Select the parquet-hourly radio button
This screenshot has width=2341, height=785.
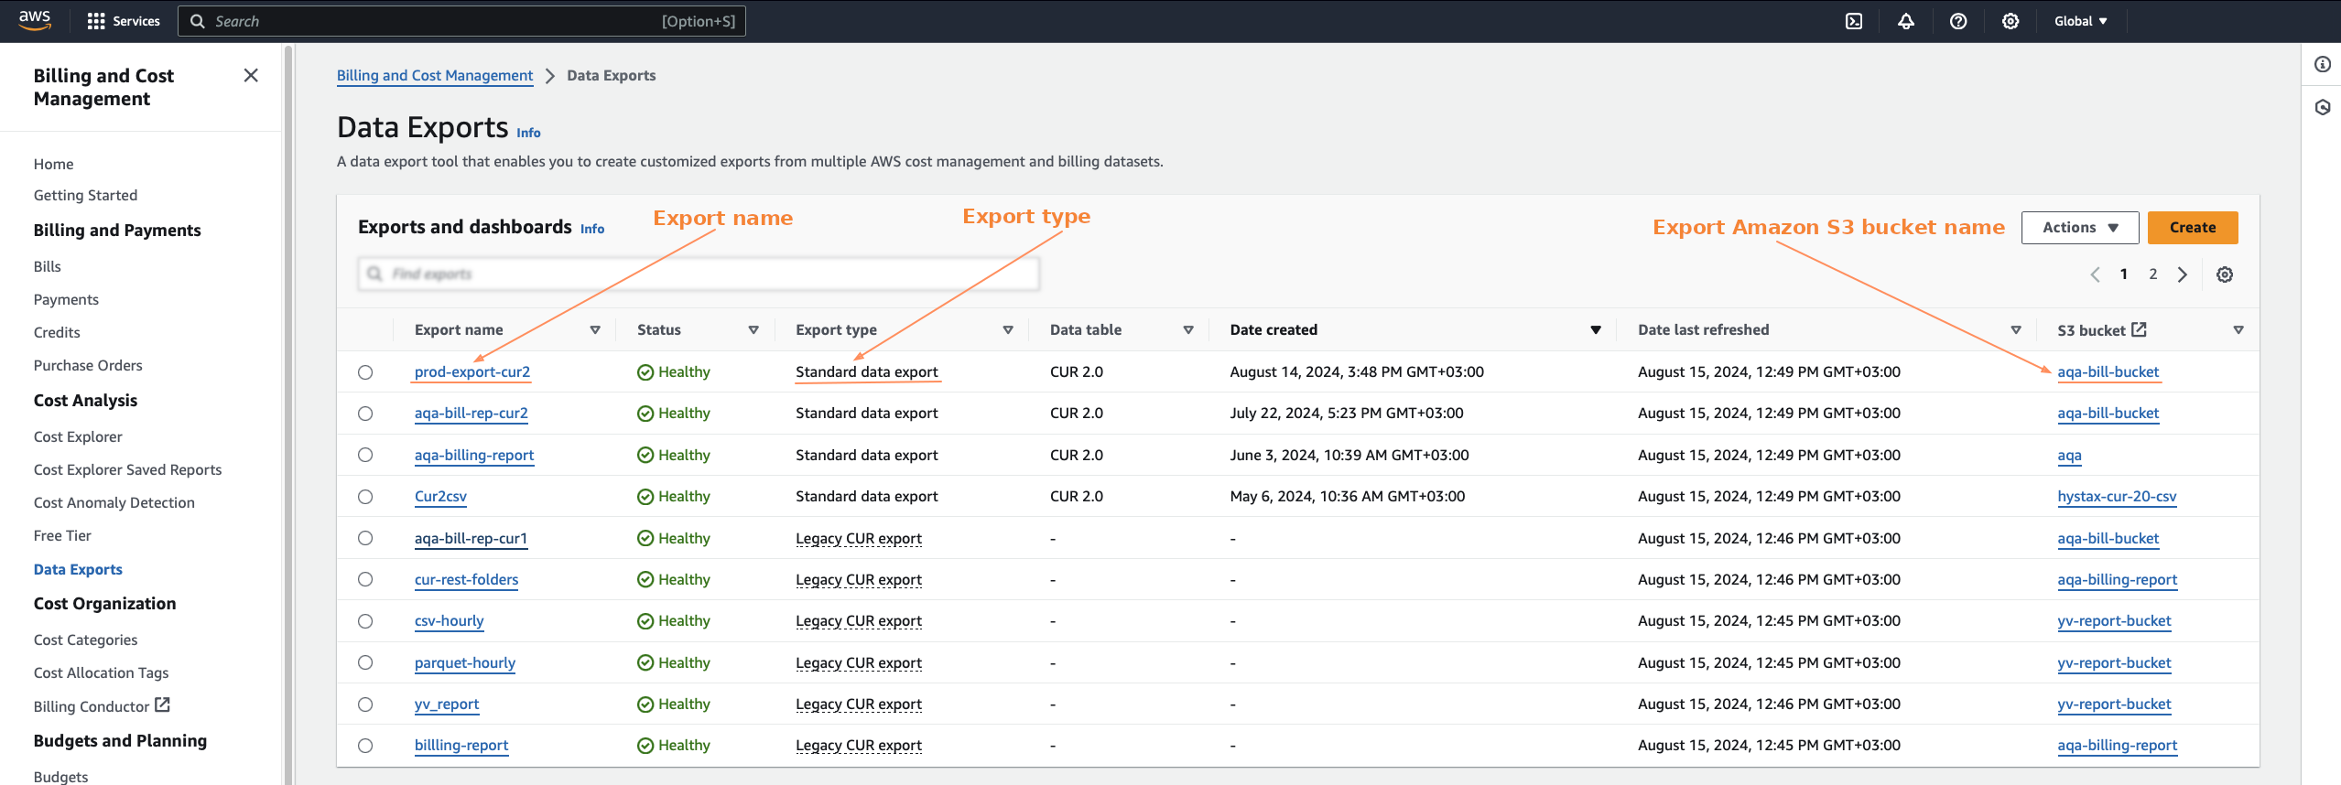365,662
